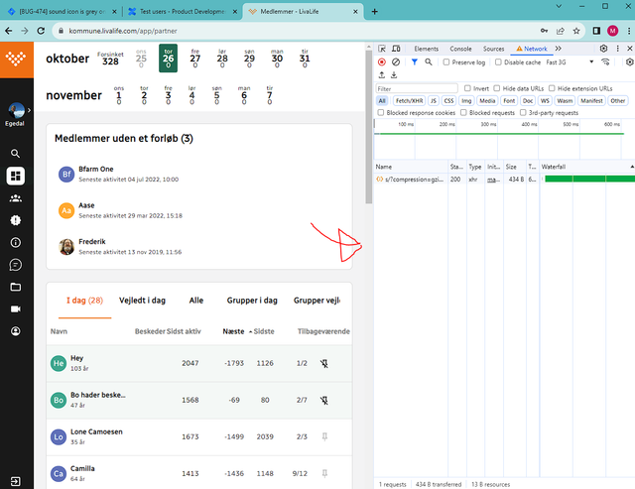Check the Disable cache option

point(498,62)
